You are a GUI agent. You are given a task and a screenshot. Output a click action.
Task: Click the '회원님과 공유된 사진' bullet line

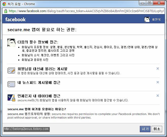tap(35, 60)
